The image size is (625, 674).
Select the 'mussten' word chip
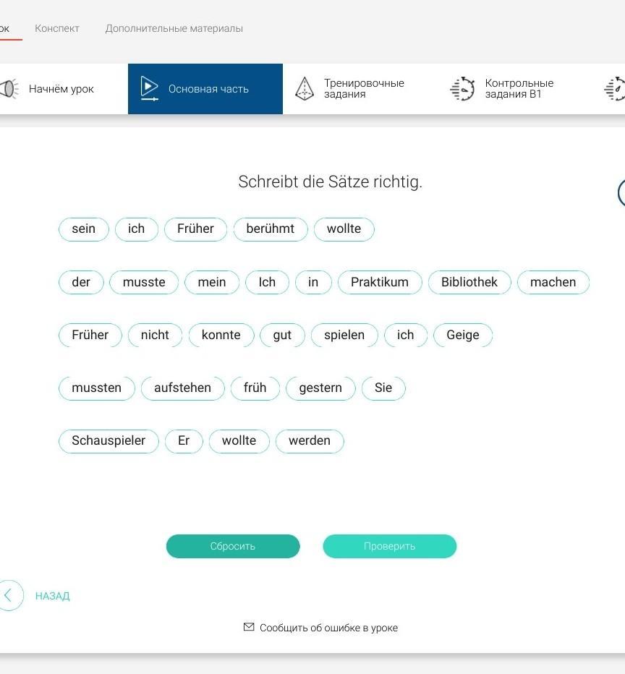97,388
